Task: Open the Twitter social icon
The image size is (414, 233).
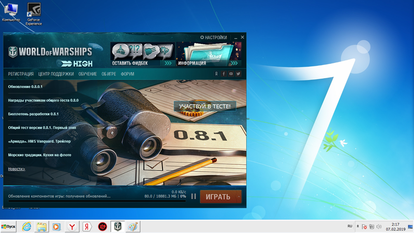Action: [238, 74]
